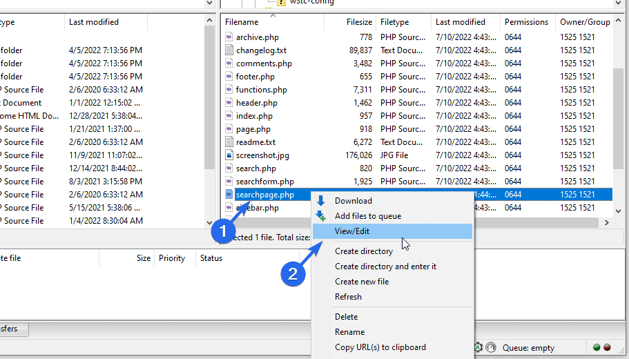629x359 pixels.
Task: Click local file list scroll up arrow
Action: pyautogui.click(x=209, y=21)
